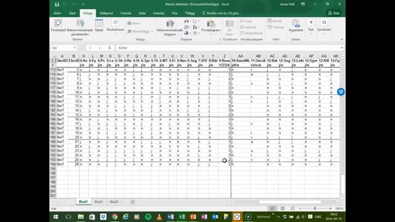
Task: Switch to the Granska tab
Action: [x=159, y=13]
